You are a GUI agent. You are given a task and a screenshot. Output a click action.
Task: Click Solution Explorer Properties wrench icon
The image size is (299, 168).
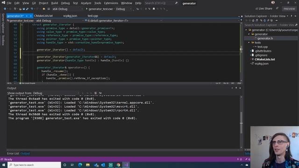tap(276, 21)
